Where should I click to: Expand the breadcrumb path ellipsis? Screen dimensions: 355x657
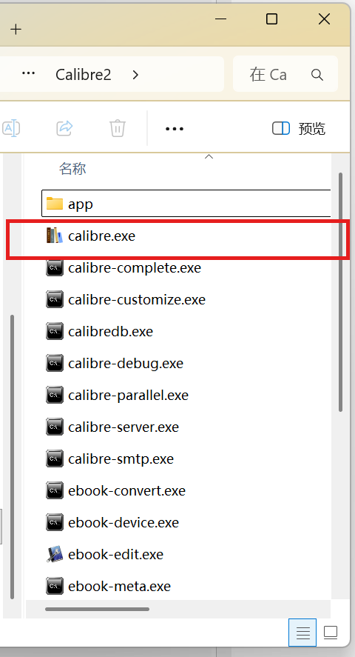tap(28, 74)
